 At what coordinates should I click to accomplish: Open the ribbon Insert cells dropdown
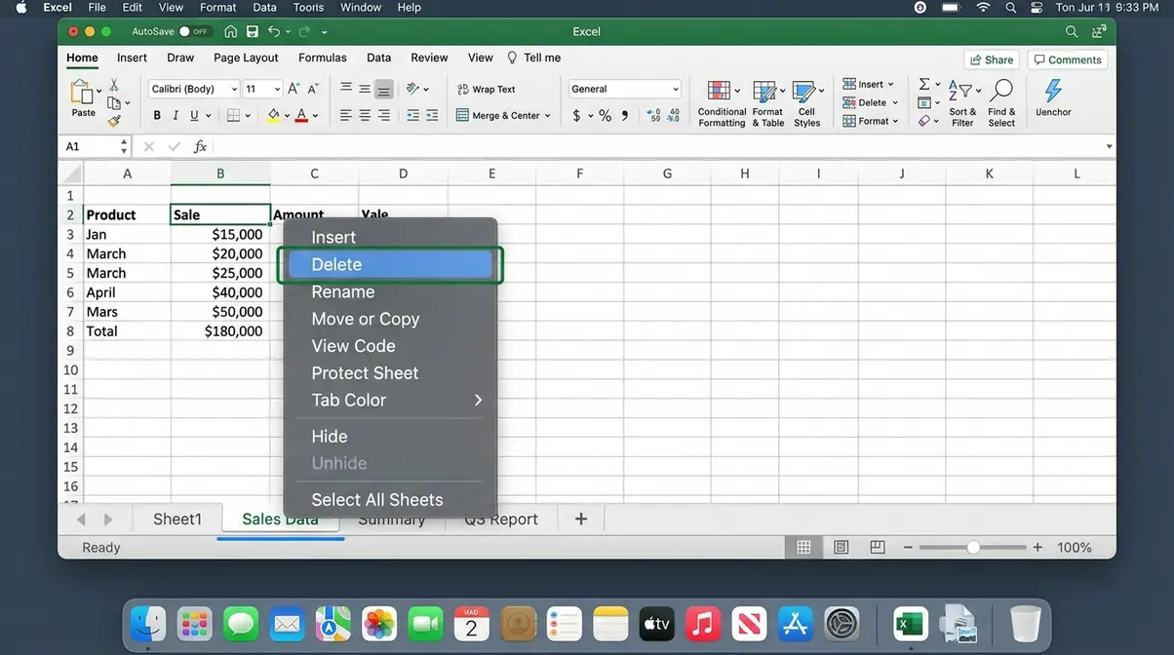(x=868, y=84)
